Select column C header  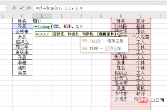pyautogui.click(x=22, y=16)
